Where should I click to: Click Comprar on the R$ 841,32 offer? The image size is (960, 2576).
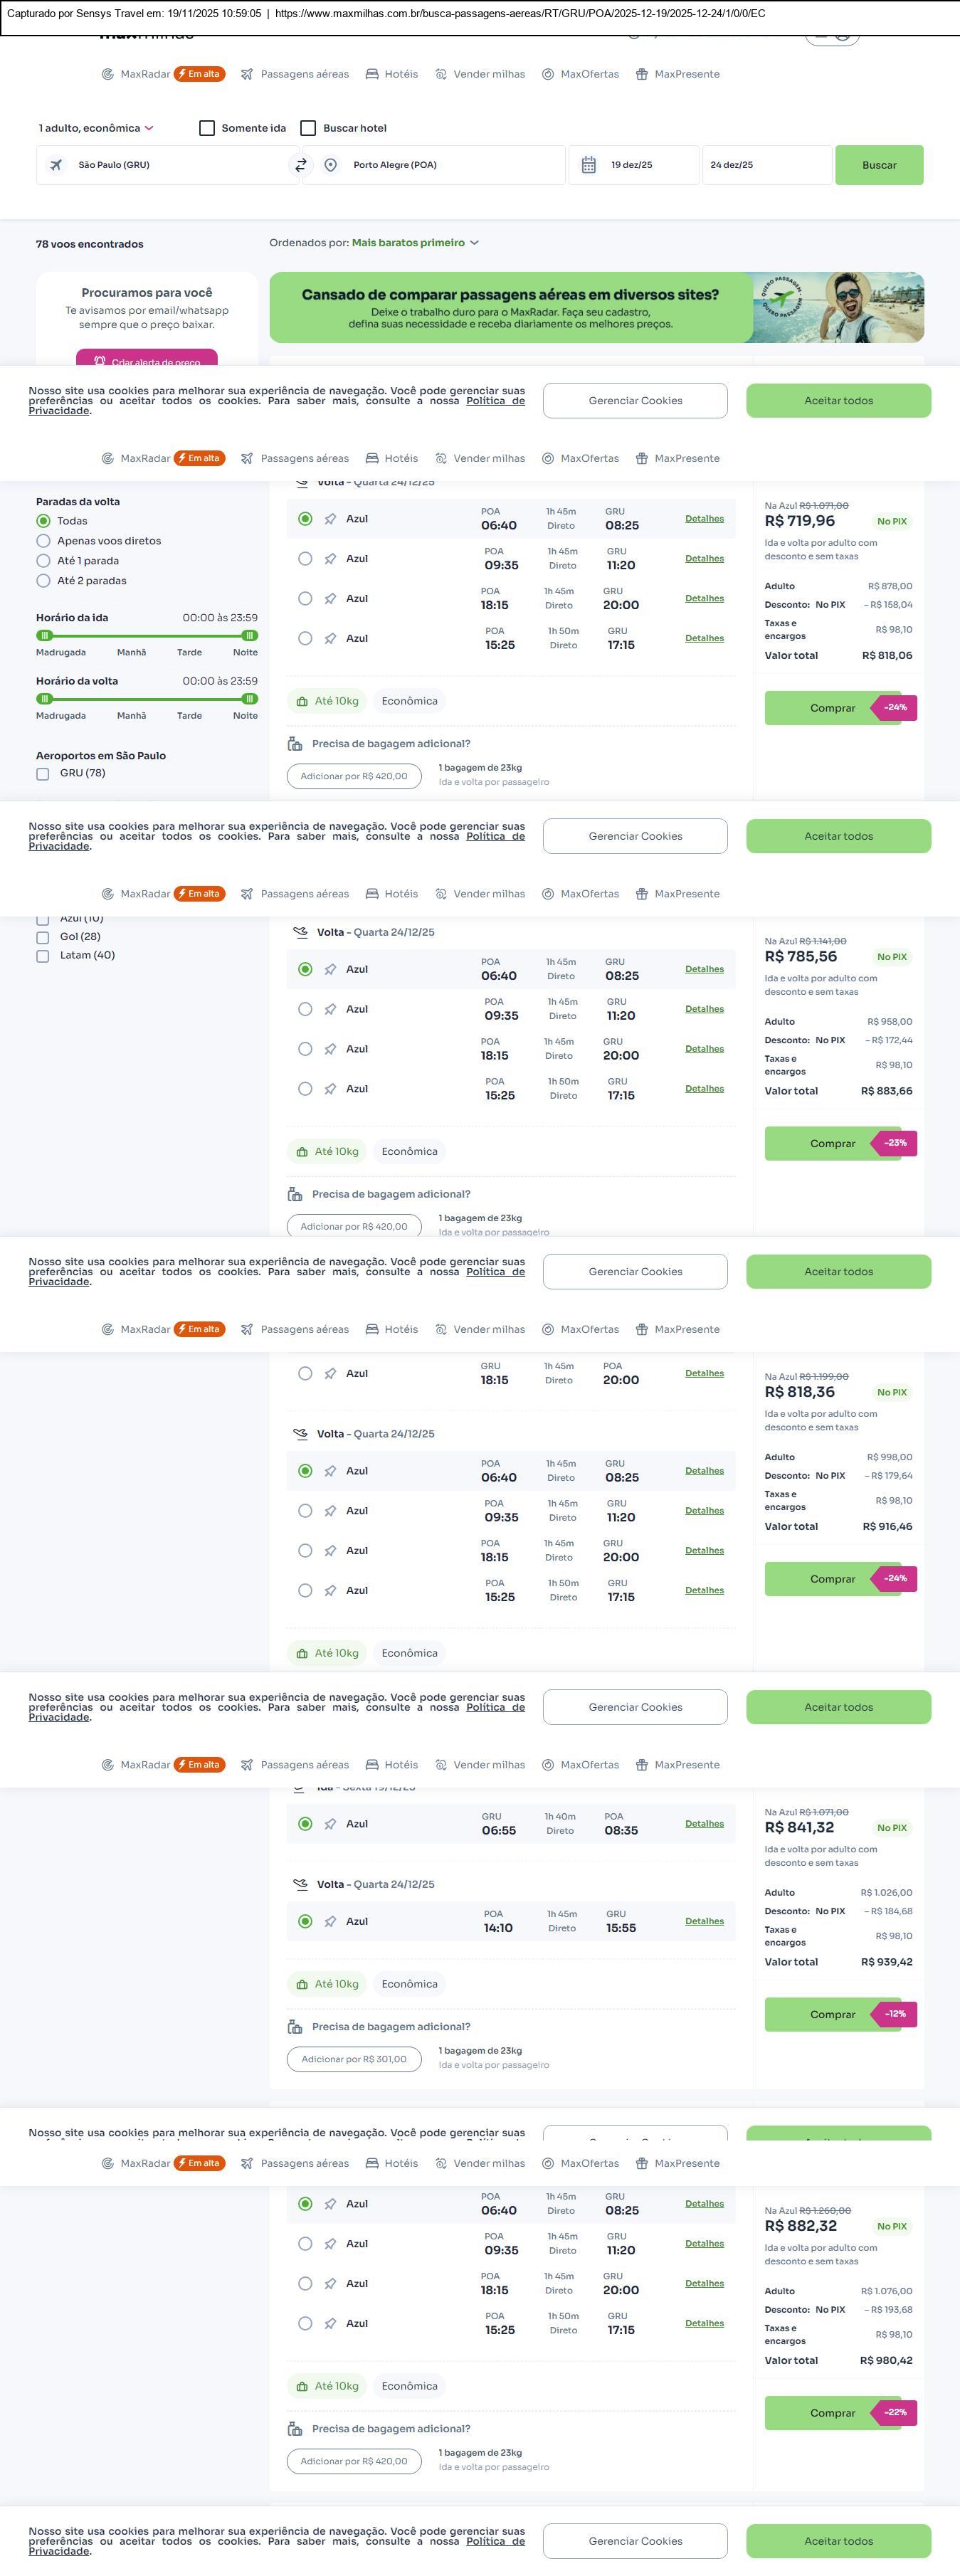point(832,2014)
